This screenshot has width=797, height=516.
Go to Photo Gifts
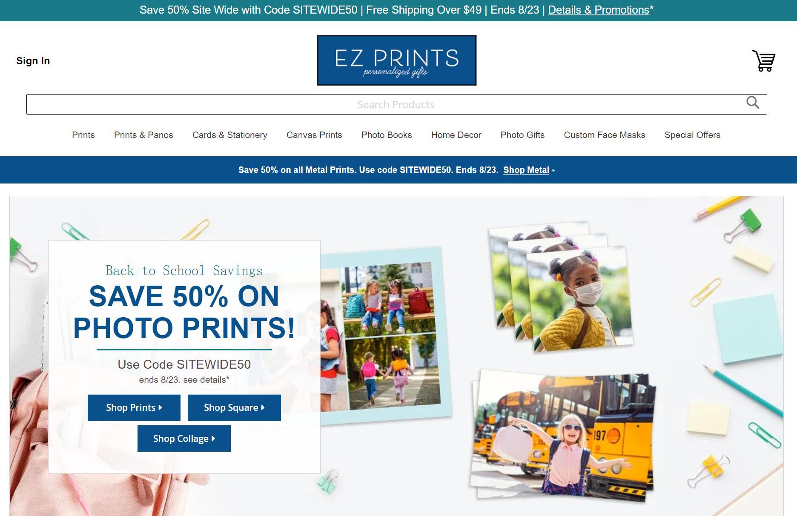coord(522,135)
